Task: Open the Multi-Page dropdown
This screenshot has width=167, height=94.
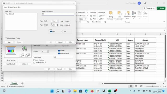Action: pos(51,46)
